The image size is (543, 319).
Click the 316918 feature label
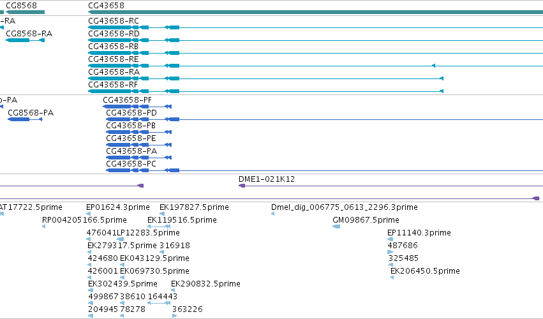(x=175, y=246)
